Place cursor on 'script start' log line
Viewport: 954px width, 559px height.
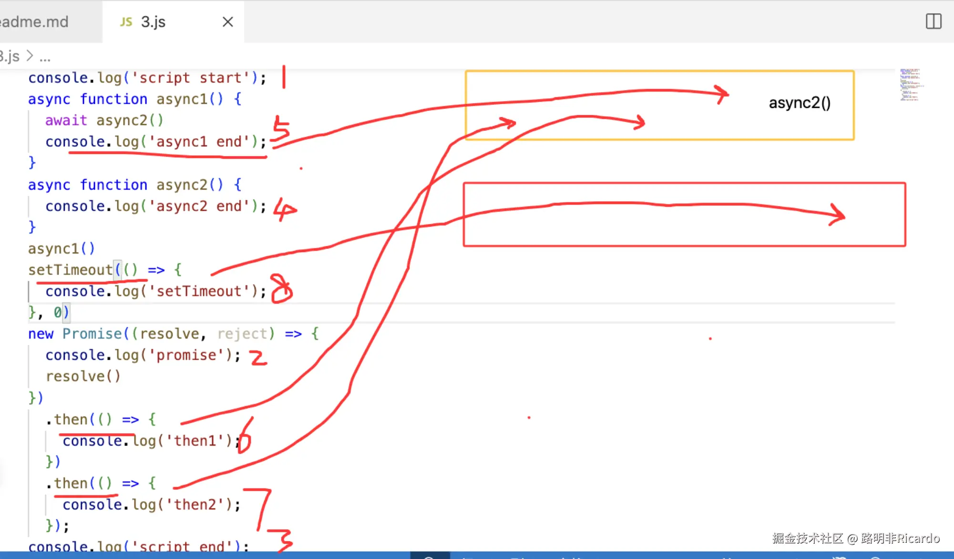coord(147,78)
